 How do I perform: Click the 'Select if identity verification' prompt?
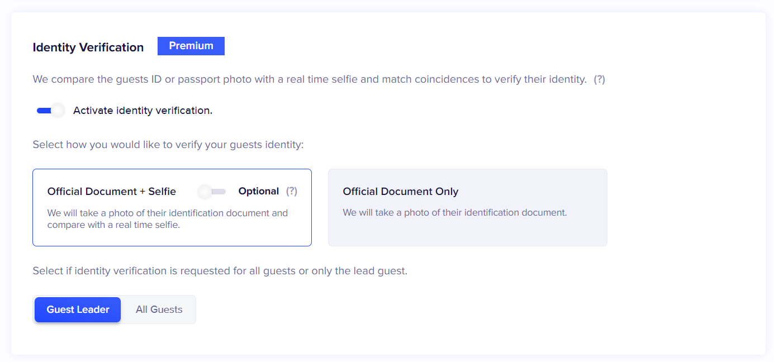pos(220,271)
